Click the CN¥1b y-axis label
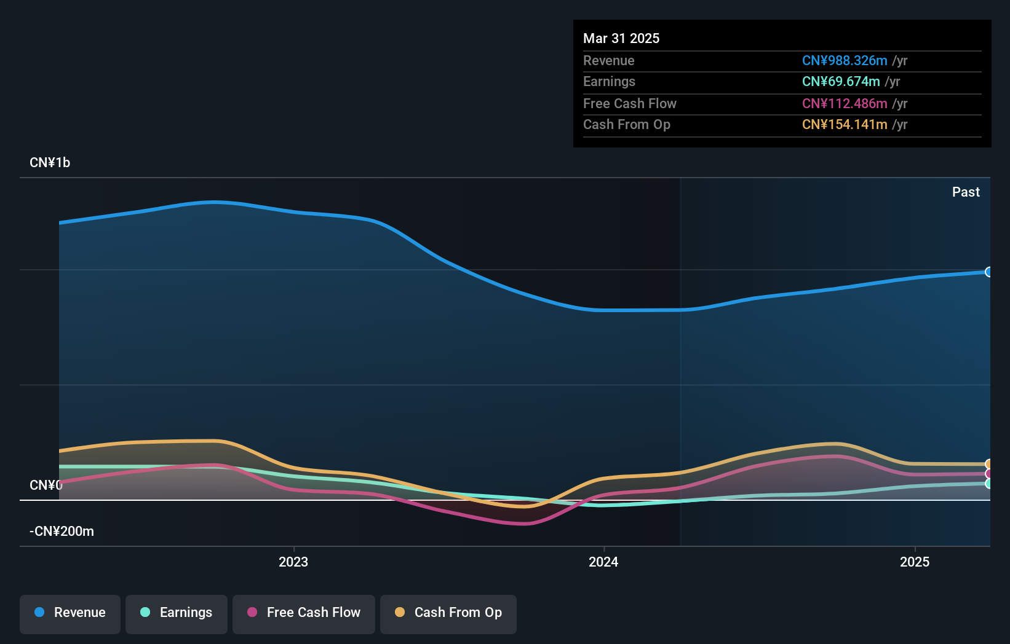The width and height of the screenshot is (1010, 644). (50, 162)
